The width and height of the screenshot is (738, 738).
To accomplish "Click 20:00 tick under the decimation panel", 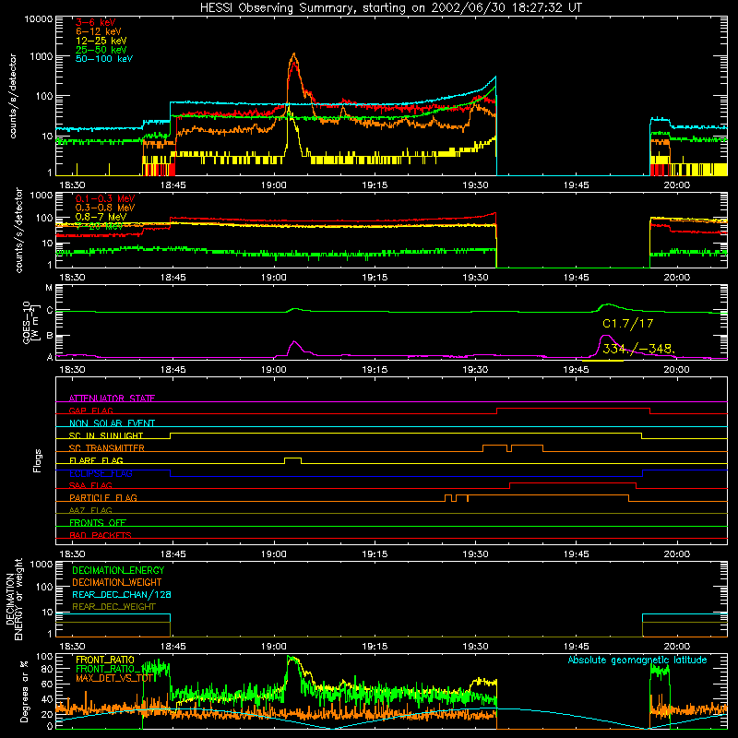I will click(x=677, y=647).
